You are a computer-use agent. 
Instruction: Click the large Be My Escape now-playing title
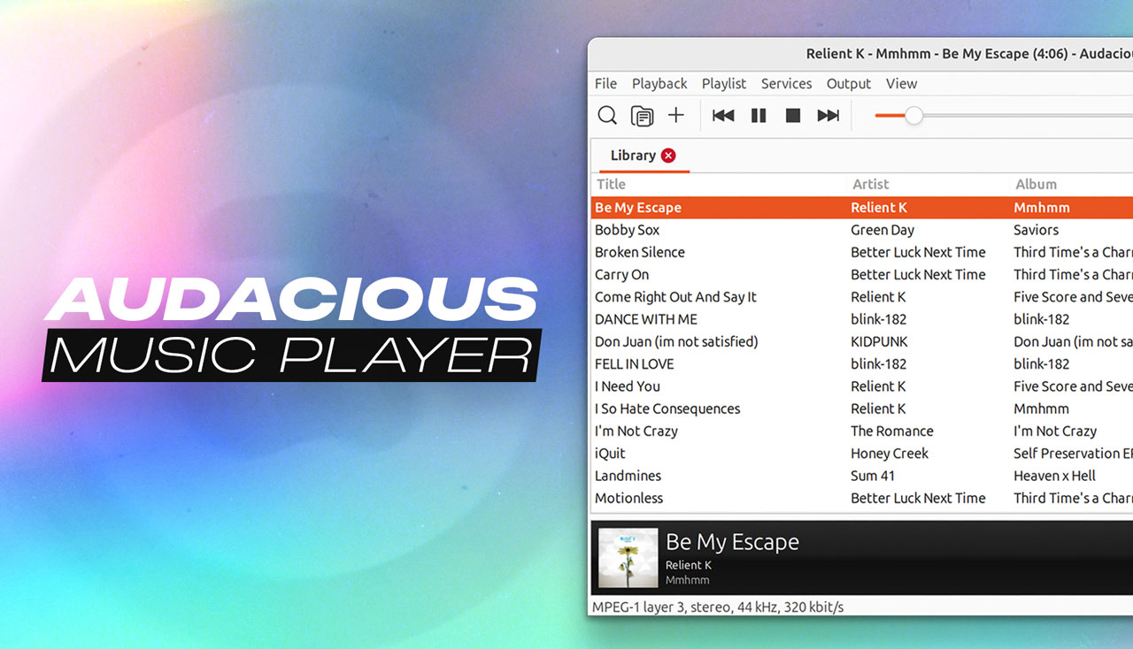tap(732, 542)
